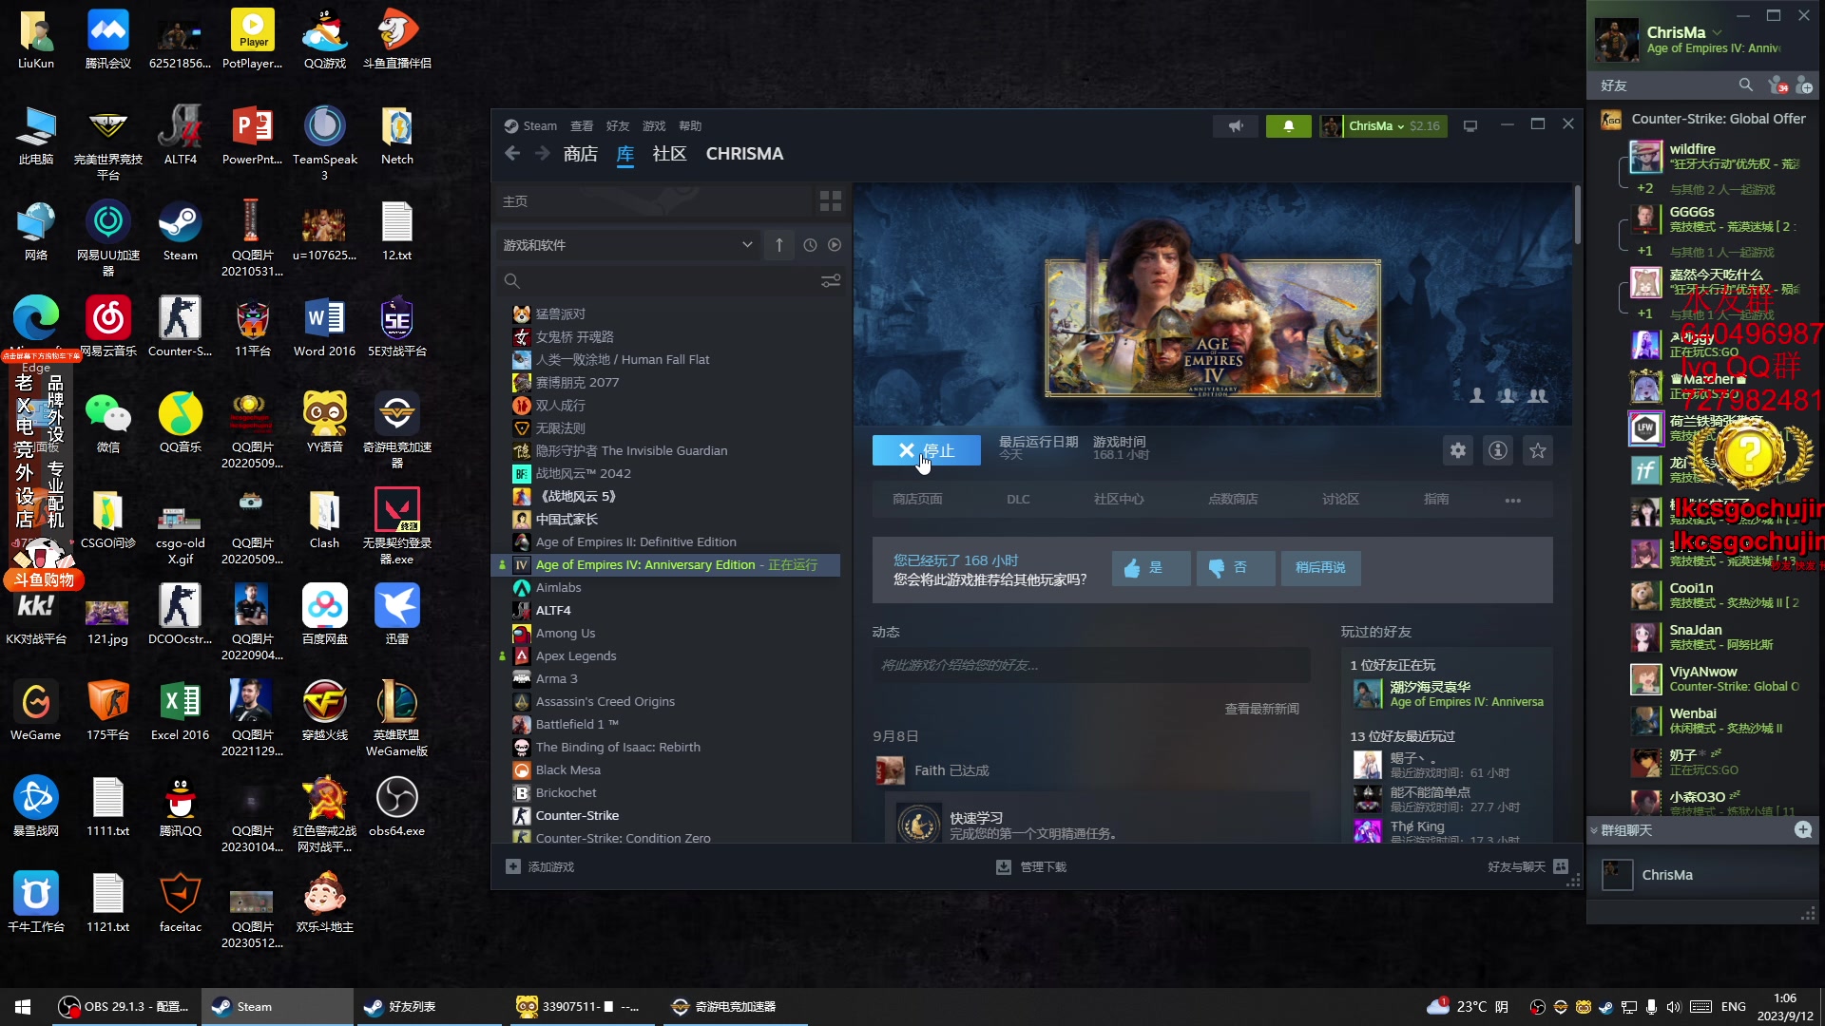Click the thumbs-up yes recommendation
This screenshot has height=1026, width=1825.
pyautogui.click(x=1151, y=568)
